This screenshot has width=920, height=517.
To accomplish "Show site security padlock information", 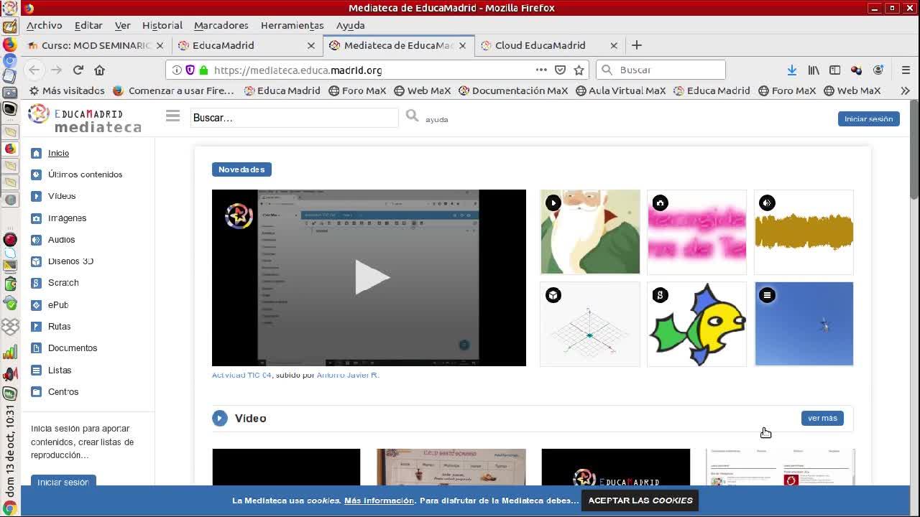I will 203,70.
